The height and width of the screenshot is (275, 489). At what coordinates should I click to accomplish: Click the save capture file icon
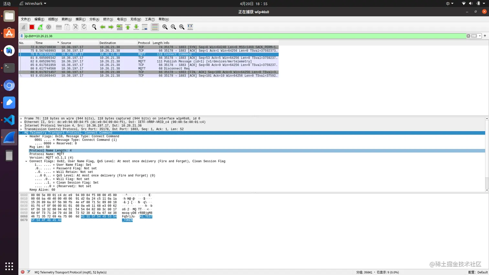tap(67, 27)
